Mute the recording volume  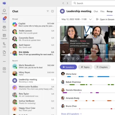coord(78,59)
